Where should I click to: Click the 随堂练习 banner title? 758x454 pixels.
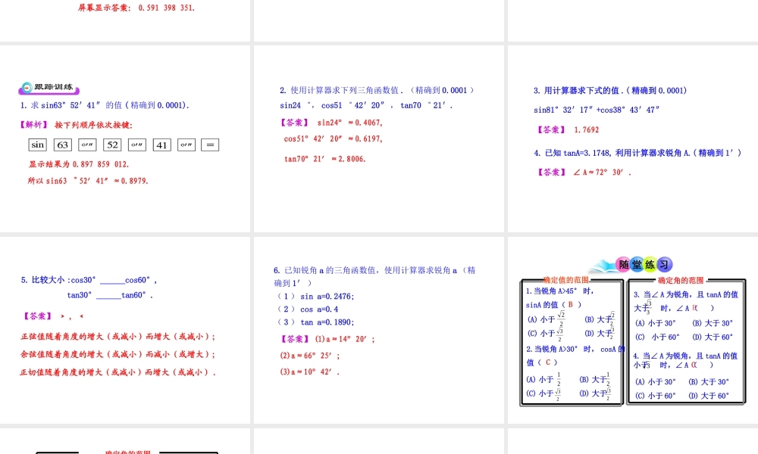(643, 264)
